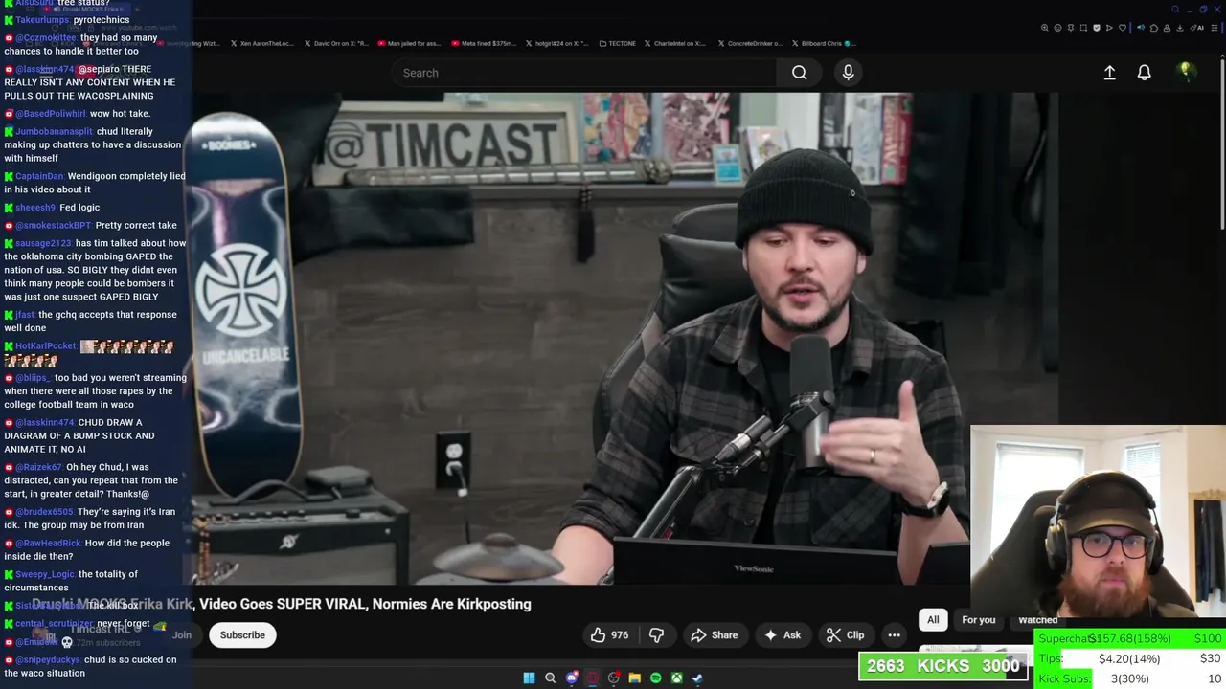Open Steam from the taskbar

[x=697, y=678]
